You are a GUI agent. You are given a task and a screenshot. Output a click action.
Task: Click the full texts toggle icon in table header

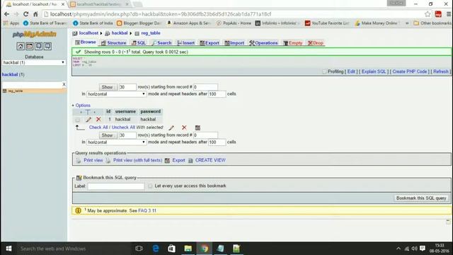[88, 112]
